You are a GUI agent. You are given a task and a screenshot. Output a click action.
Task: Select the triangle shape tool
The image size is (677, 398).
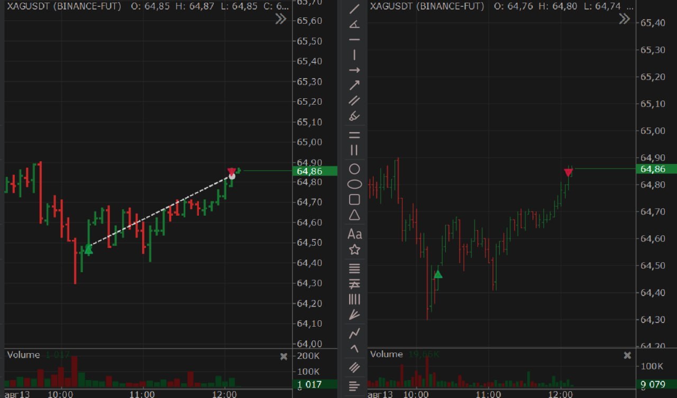[354, 215]
